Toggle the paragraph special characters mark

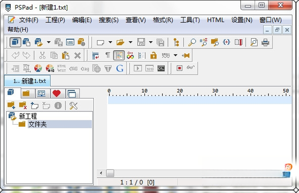pos(108,55)
